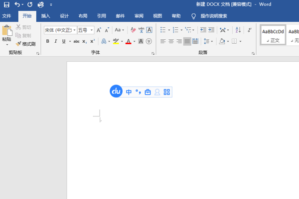Toggle strikethrough abc formatting
This screenshot has width=299, height=199.
[76, 41]
